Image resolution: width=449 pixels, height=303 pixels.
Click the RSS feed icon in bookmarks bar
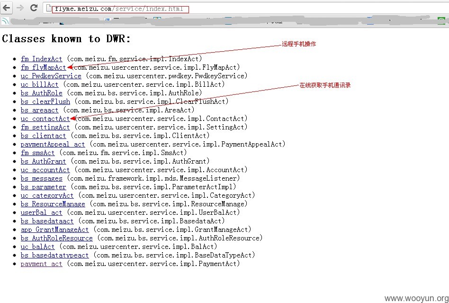point(5,21)
